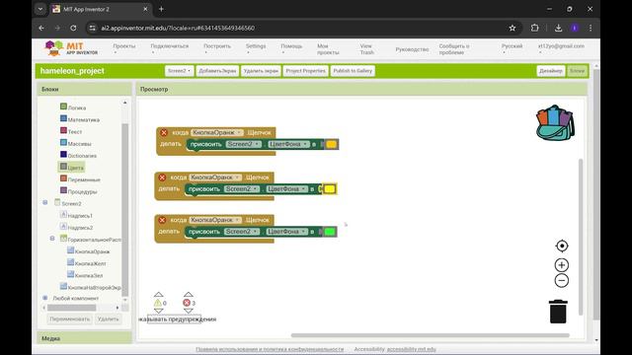
Task: Collapse the Screen2 tree node
Action: tap(45, 202)
